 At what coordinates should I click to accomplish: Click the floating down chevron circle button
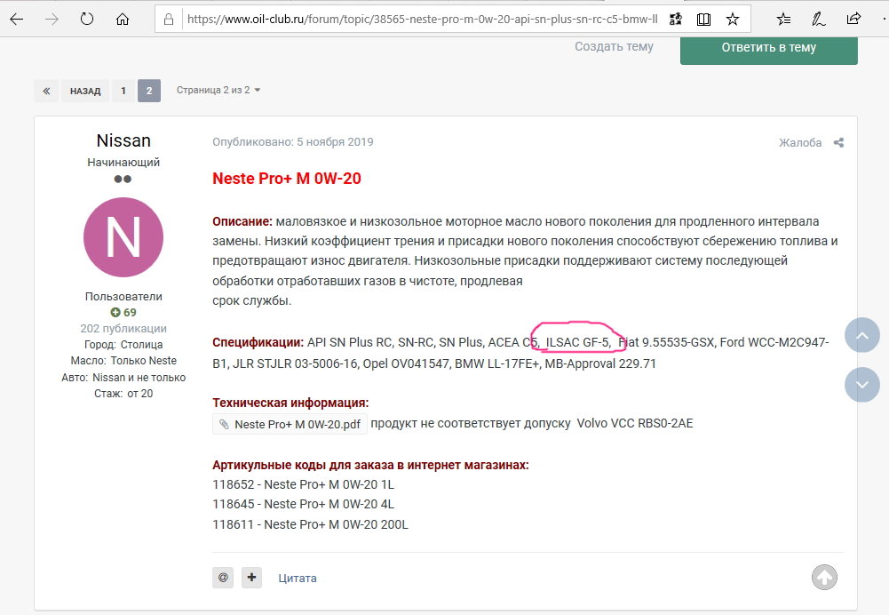[862, 385]
